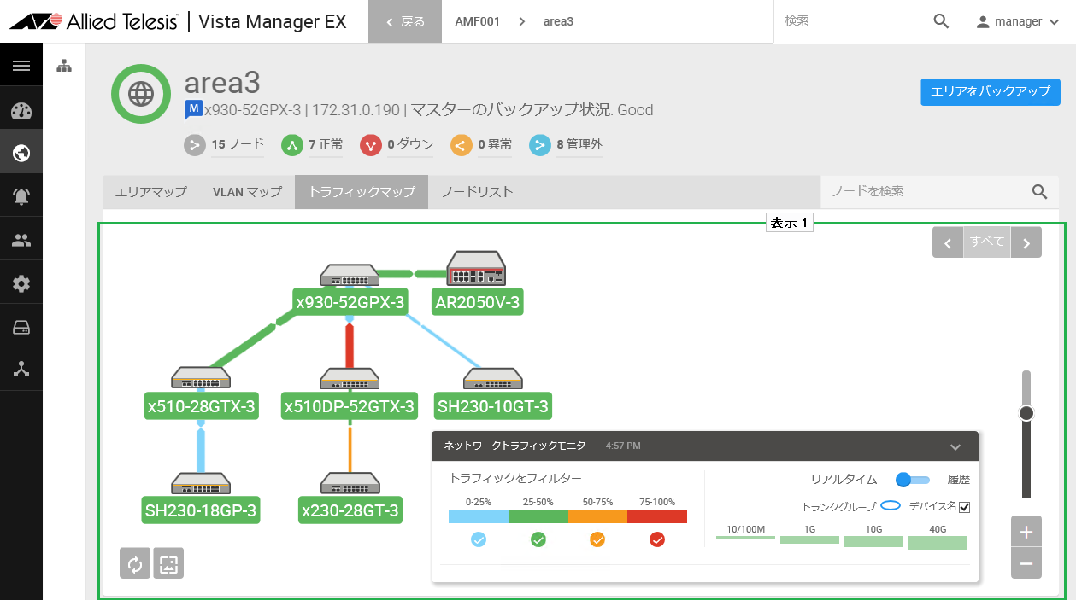Viewport: 1076px width, 600px height.
Task: Zoom in with the plus button
Action: click(x=1026, y=532)
